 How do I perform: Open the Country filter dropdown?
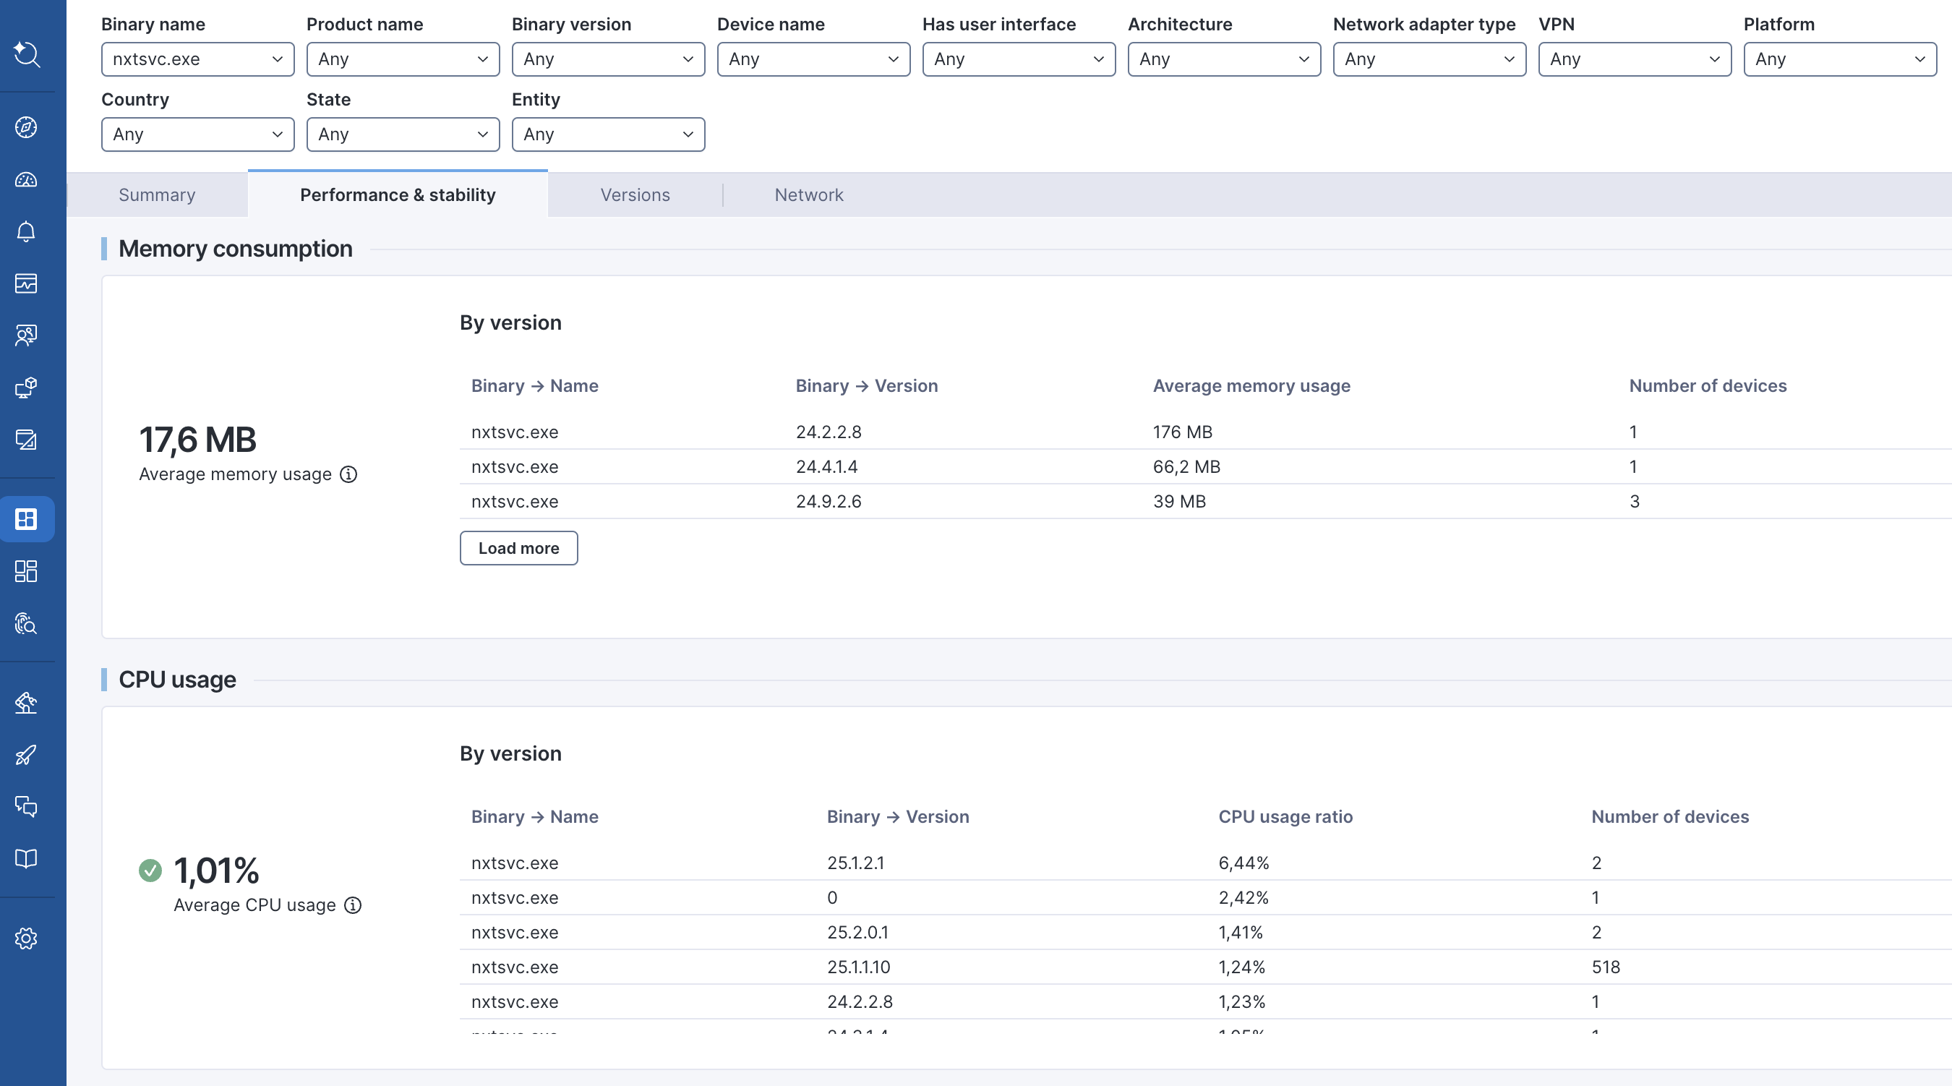(x=197, y=134)
